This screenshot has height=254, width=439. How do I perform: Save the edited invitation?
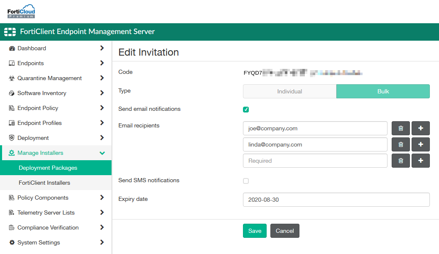tap(255, 231)
